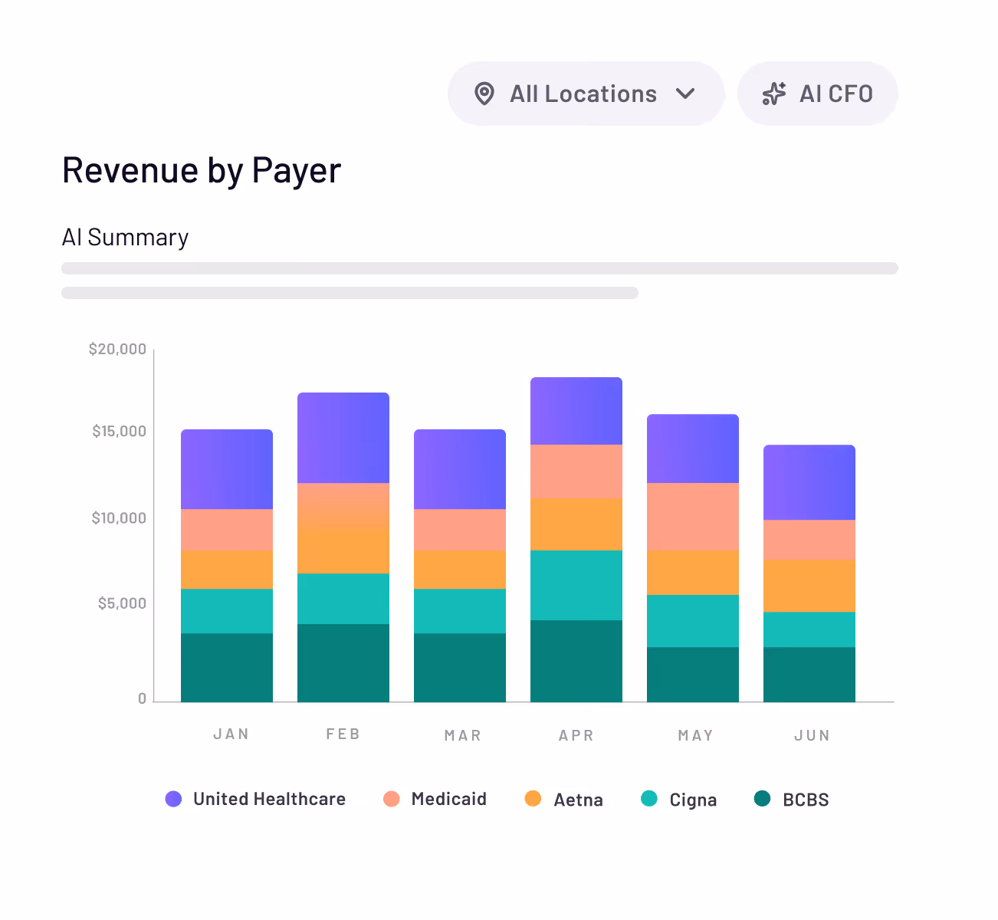998x920 pixels.
Task: Toggle the Cigna legend dot
Action: [x=648, y=799]
